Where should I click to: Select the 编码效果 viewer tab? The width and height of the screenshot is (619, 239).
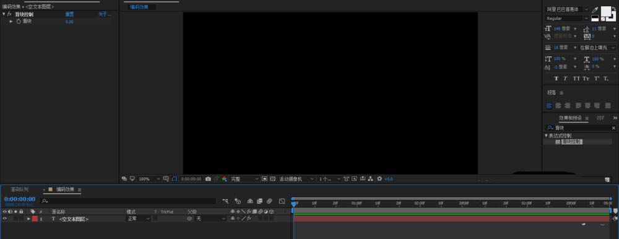pos(139,7)
